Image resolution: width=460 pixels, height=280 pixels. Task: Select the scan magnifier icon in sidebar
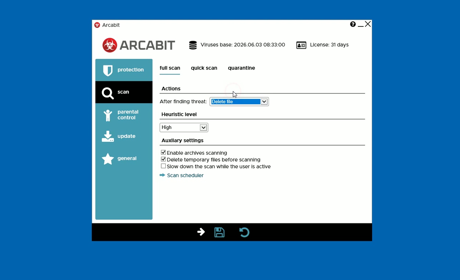pyautogui.click(x=108, y=93)
